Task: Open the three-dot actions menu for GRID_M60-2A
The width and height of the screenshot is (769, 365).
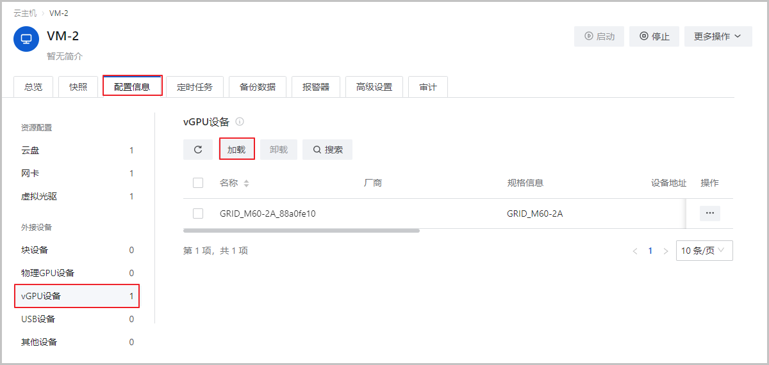Action: pos(709,214)
